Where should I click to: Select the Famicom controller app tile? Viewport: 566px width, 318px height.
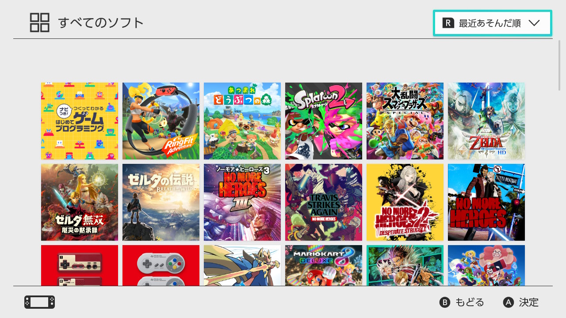[x=80, y=265]
